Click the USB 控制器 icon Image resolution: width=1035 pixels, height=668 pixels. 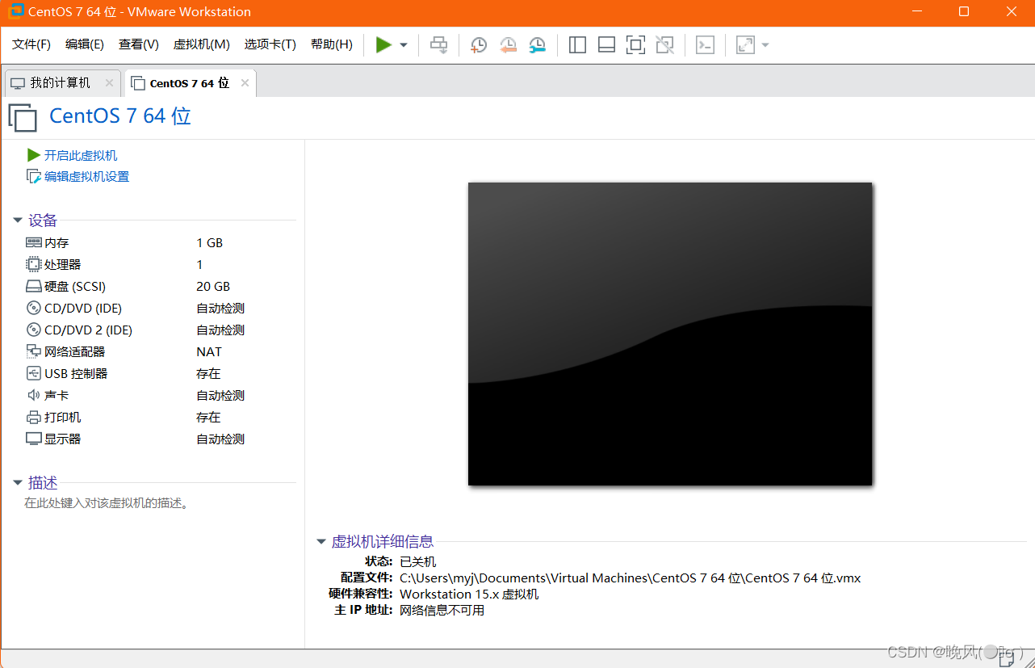click(x=34, y=373)
